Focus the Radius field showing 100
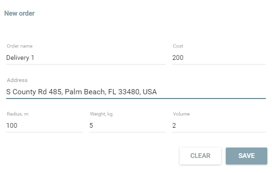This screenshot has width=272, height=173. pyautogui.click(x=44, y=125)
